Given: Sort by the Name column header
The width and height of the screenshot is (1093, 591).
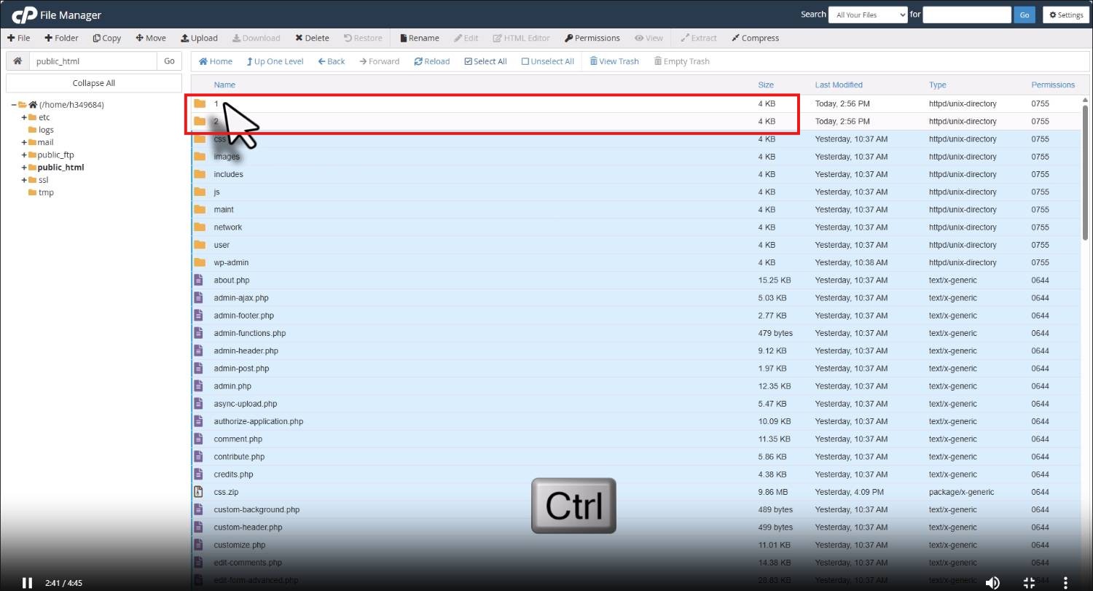Looking at the screenshot, I should click(224, 85).
